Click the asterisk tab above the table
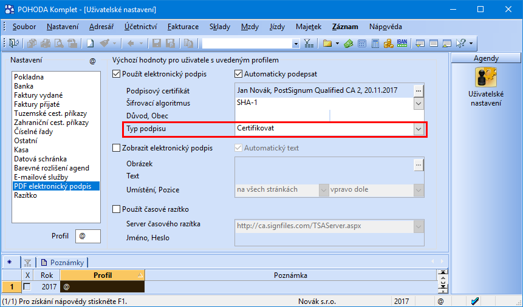This screenshot has width=523, height=307. pos(10,262)
